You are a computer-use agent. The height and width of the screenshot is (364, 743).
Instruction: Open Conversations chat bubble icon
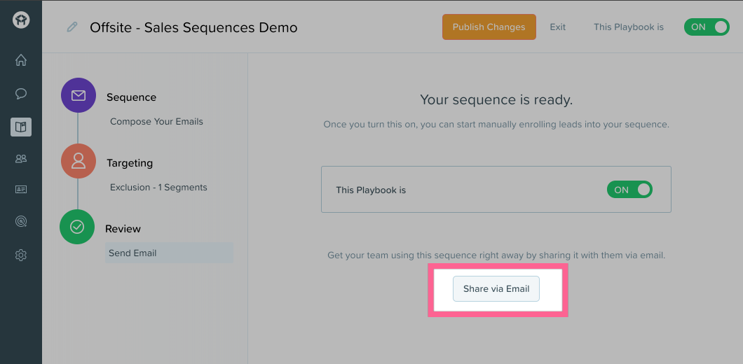[21, 94]
